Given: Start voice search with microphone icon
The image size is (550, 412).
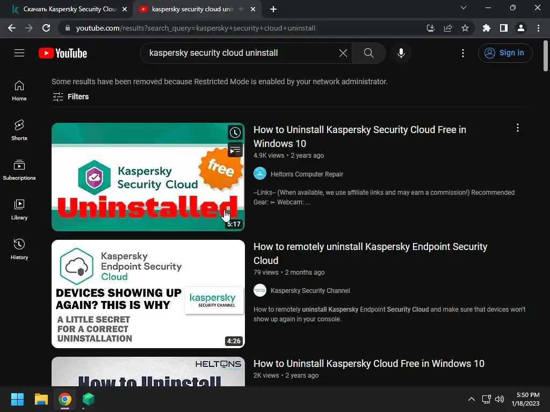Looking at the screenshot, I should point(401,53).
